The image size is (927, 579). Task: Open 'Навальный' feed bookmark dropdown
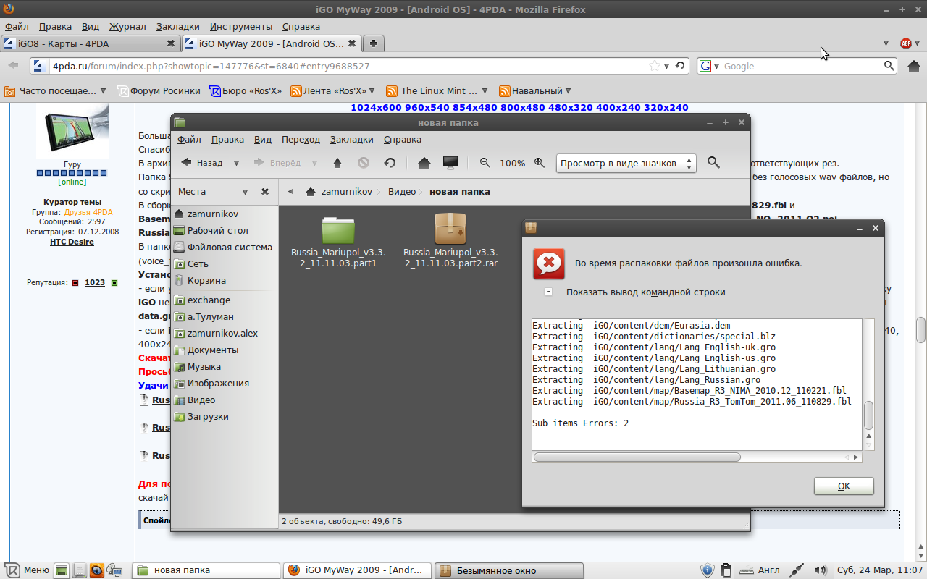[x=535, y=91]
